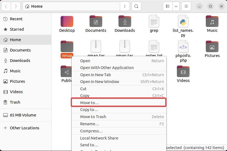This screenshot has height=151, width=227.
Task: Select the nmap folder icon
Action: (x=67, y=47)
